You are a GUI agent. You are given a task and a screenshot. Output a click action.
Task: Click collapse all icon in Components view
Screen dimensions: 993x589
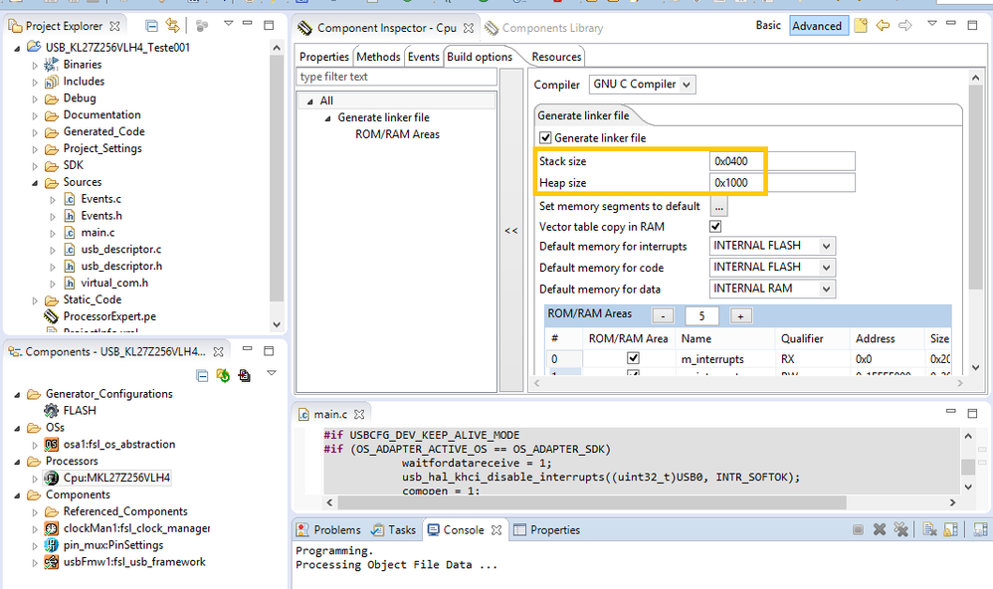click(202, 376)
